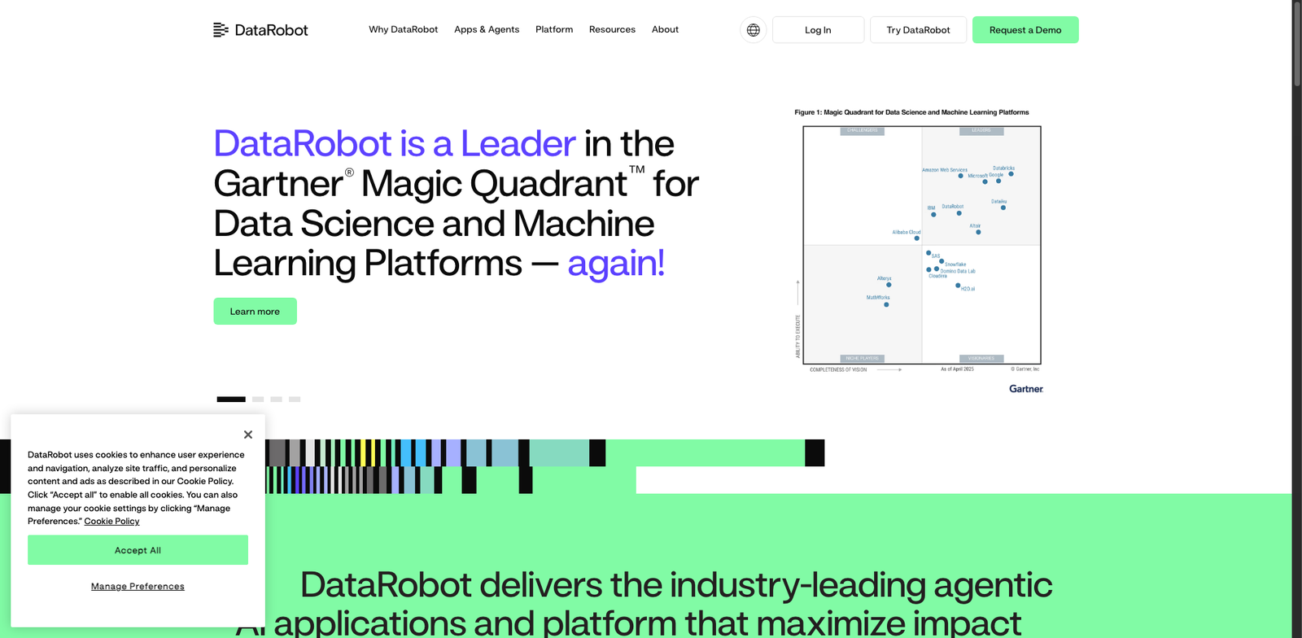1302x638 pixels.
Task: Open the Resources menu
Action: (612, 29)
